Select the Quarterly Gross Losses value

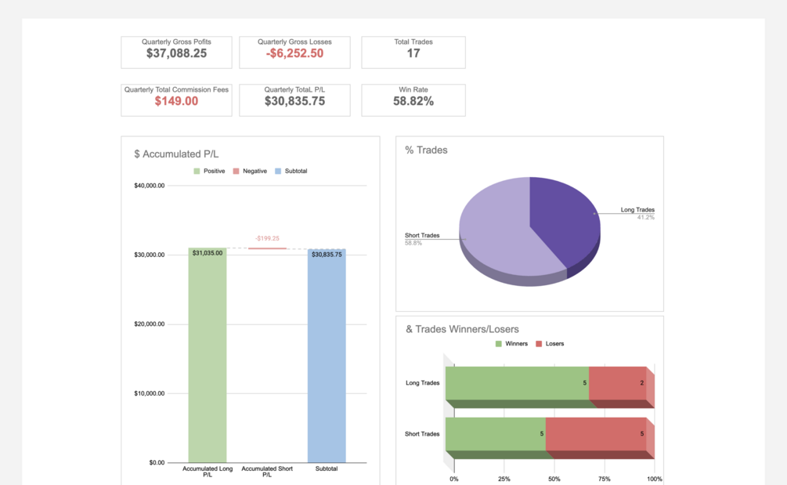point(294,54)
